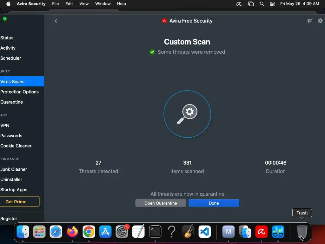The image size is (325, 244).
Task: Launch Safari from the Dock
Action: pos(56,232)
